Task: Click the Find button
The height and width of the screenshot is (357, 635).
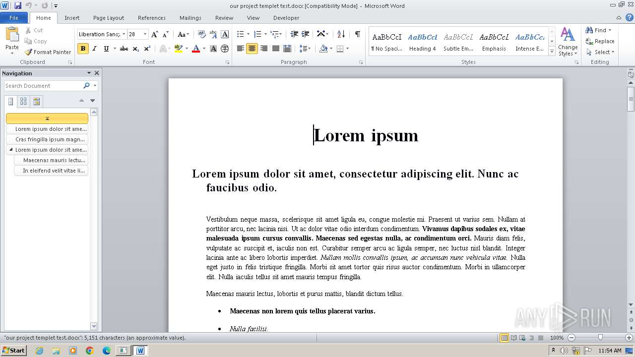Action: coord(598,30)
